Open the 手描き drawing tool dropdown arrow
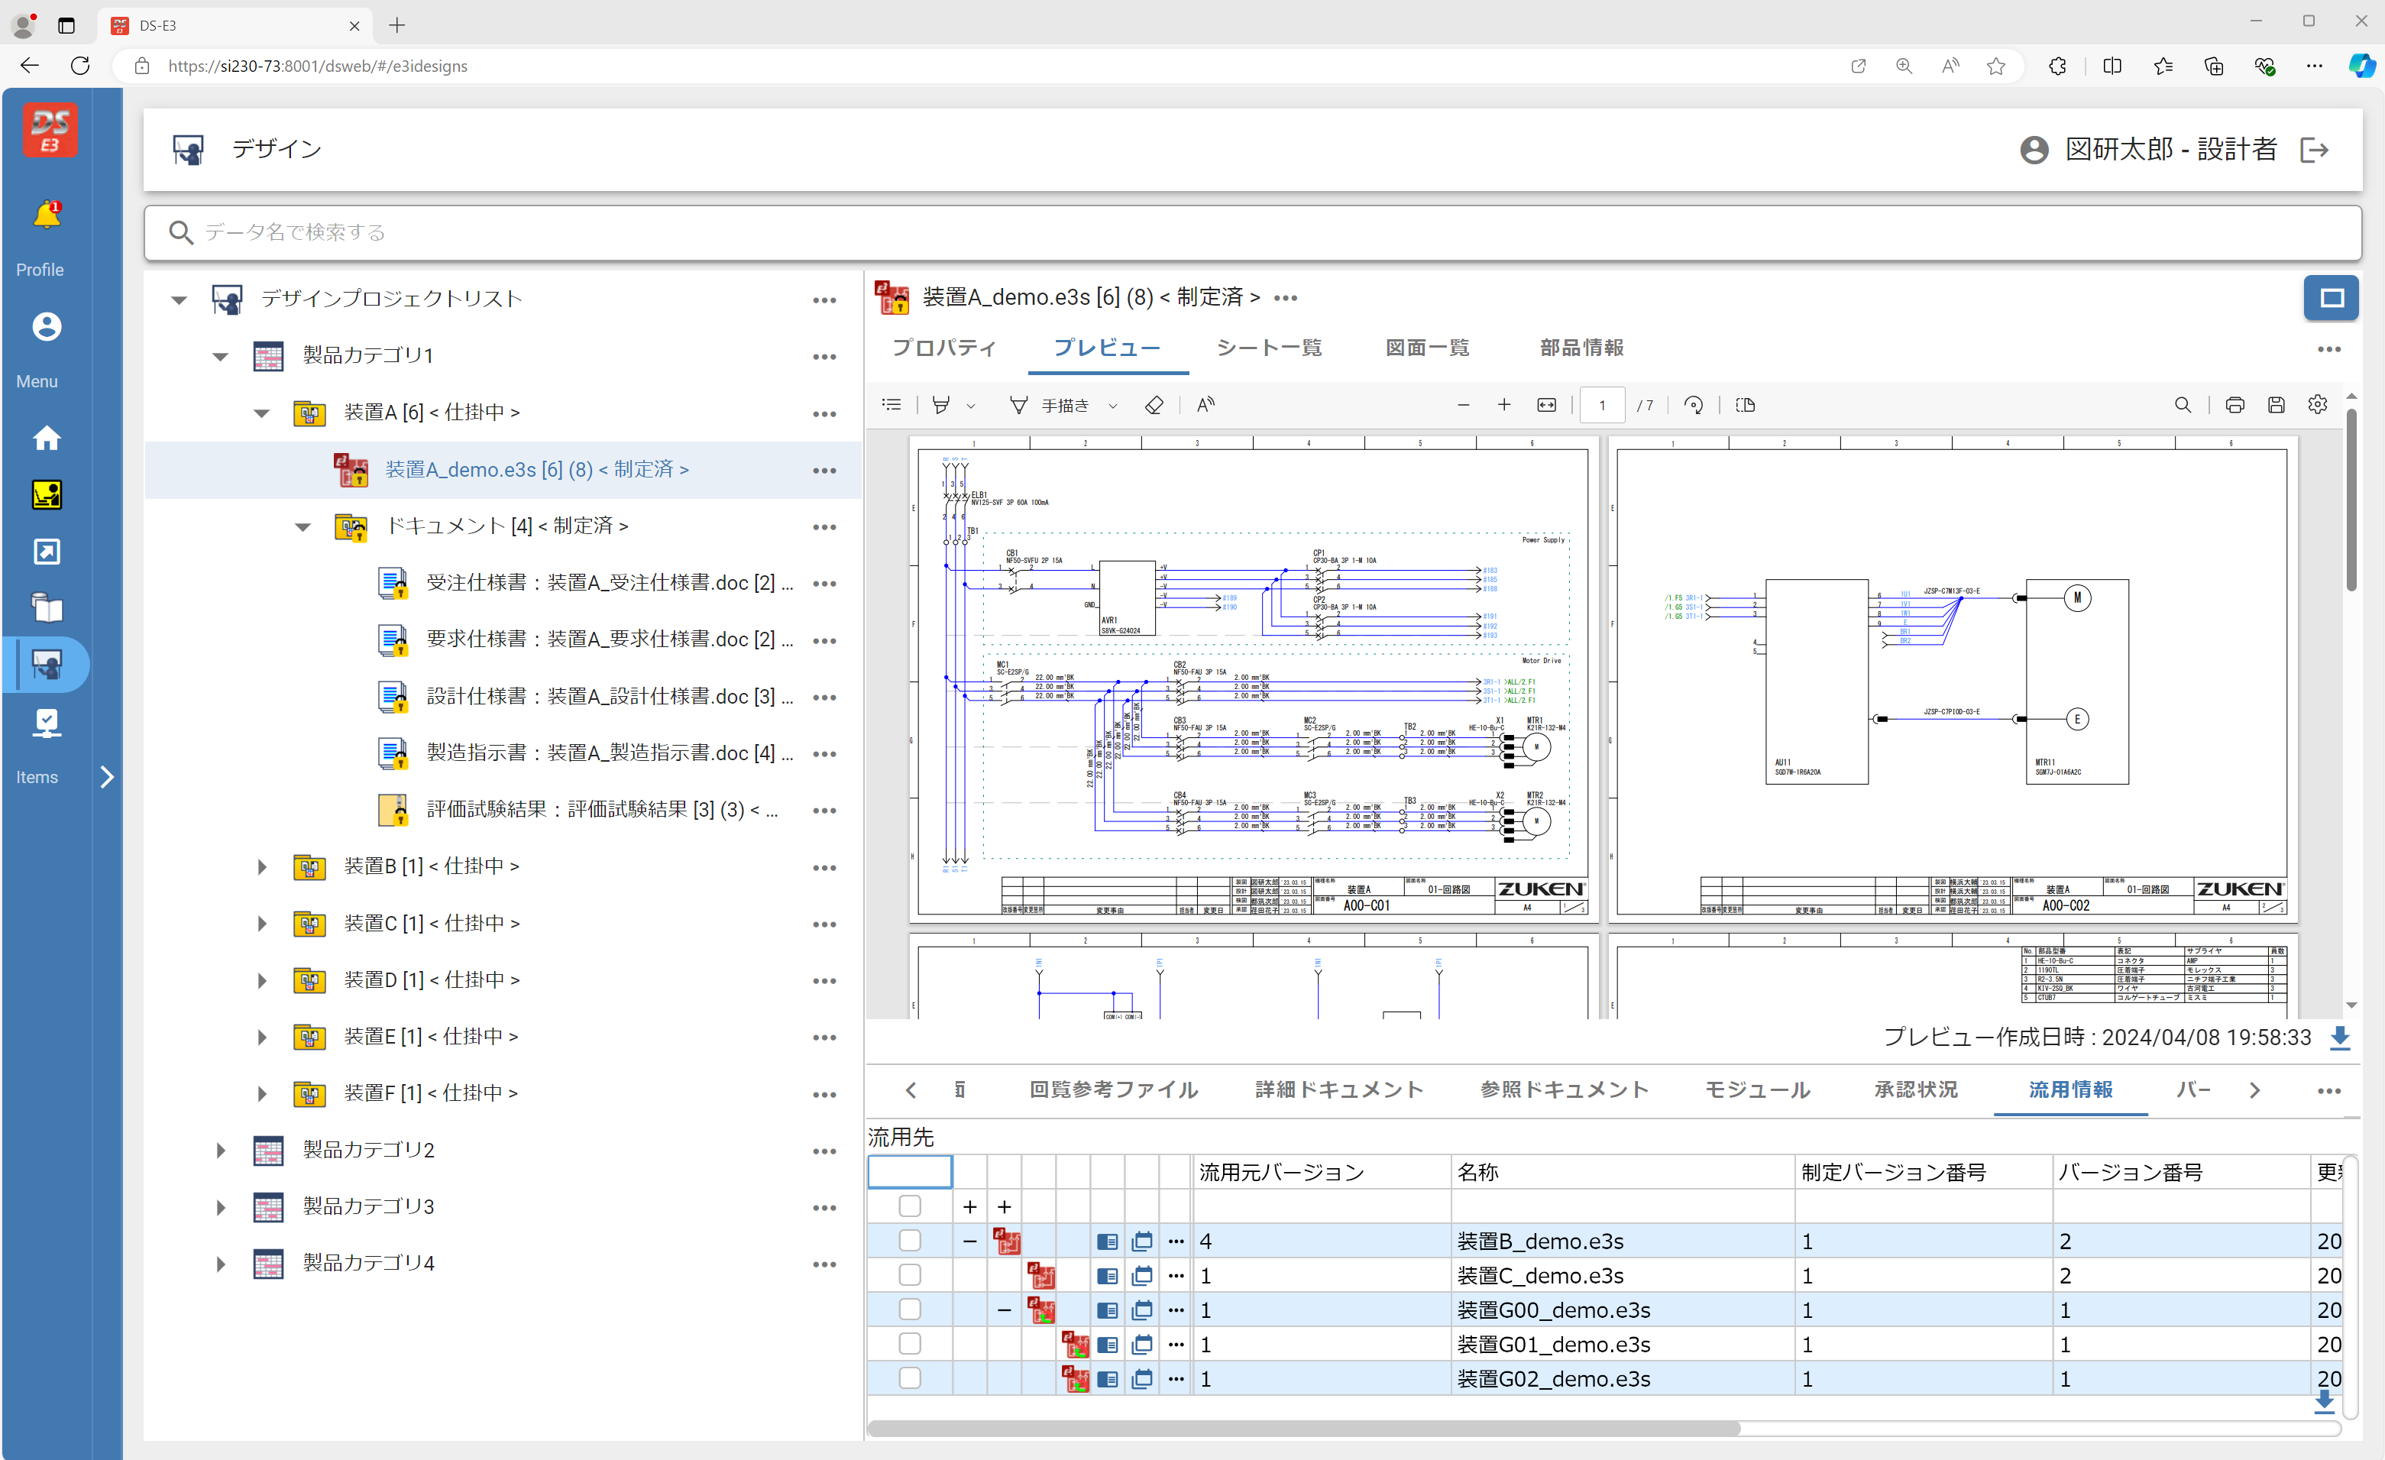The height and width of the screenshot is (1460, 2385). coord(1113,406)
